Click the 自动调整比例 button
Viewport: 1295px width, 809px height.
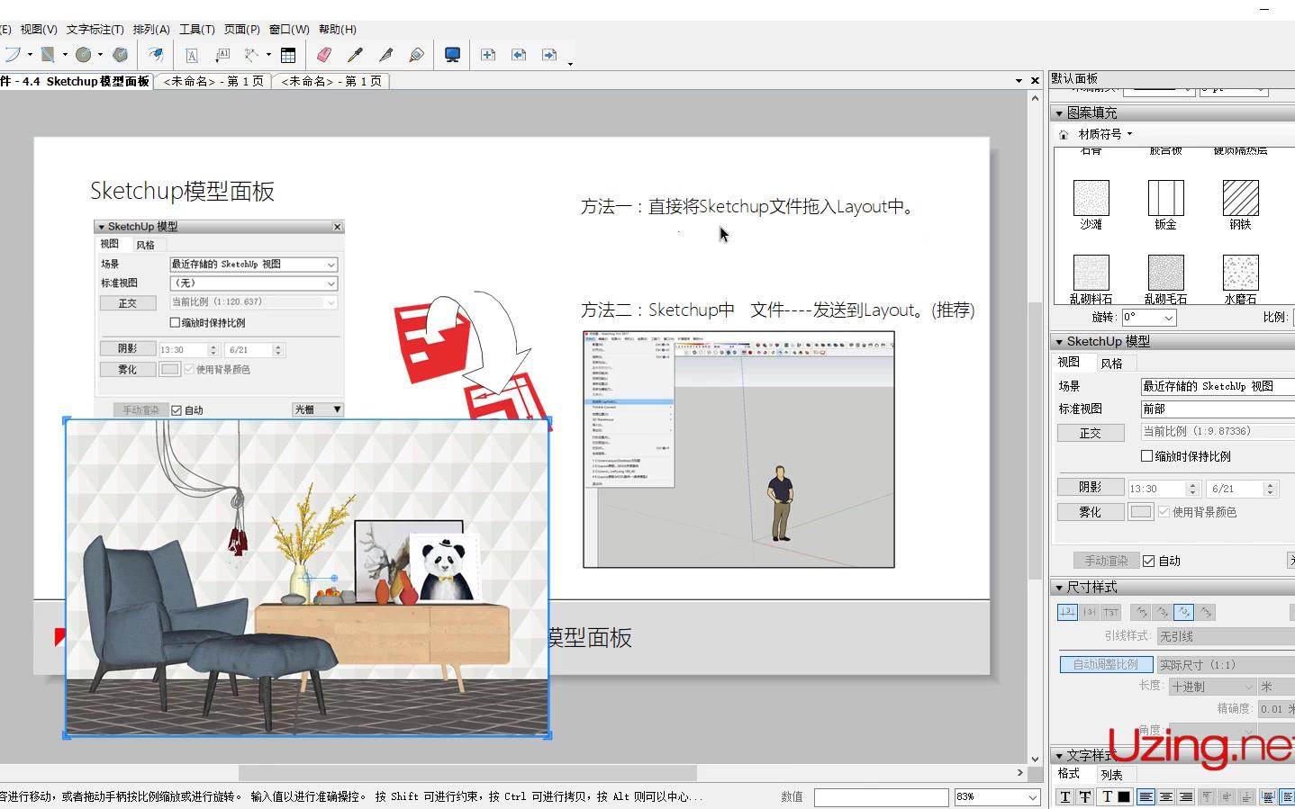coord(1106,664)
